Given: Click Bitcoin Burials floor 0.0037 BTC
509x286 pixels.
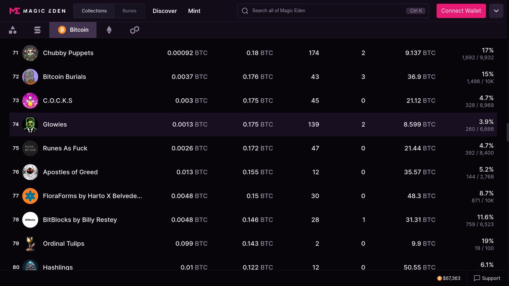Looking at the screenshot, I should [x=190, y=77].
